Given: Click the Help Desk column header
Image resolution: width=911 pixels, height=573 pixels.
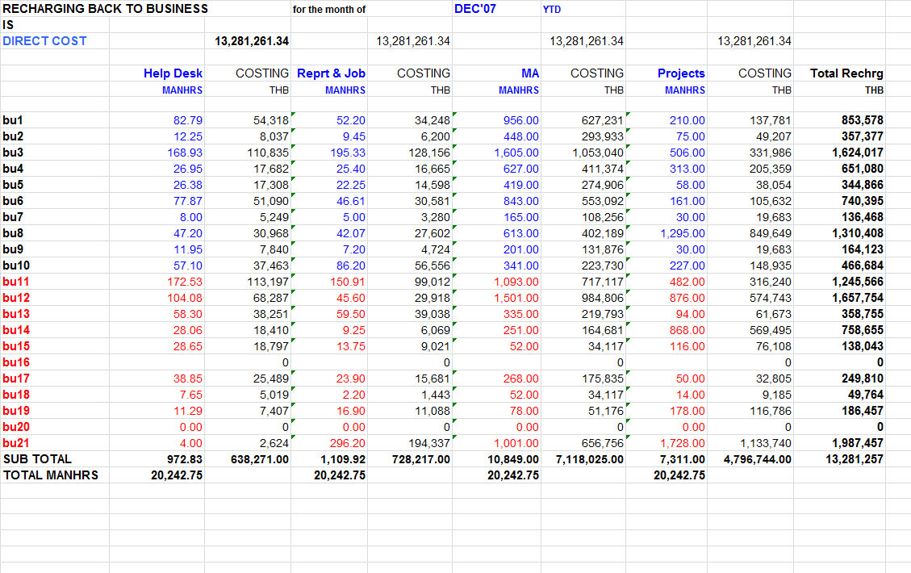Looking at the screenshot, I should 173,73.
